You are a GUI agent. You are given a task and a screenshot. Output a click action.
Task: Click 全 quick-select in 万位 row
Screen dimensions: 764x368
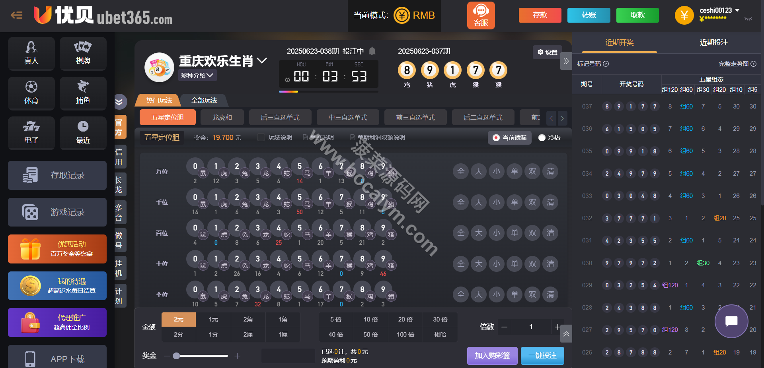coord(461,171)
